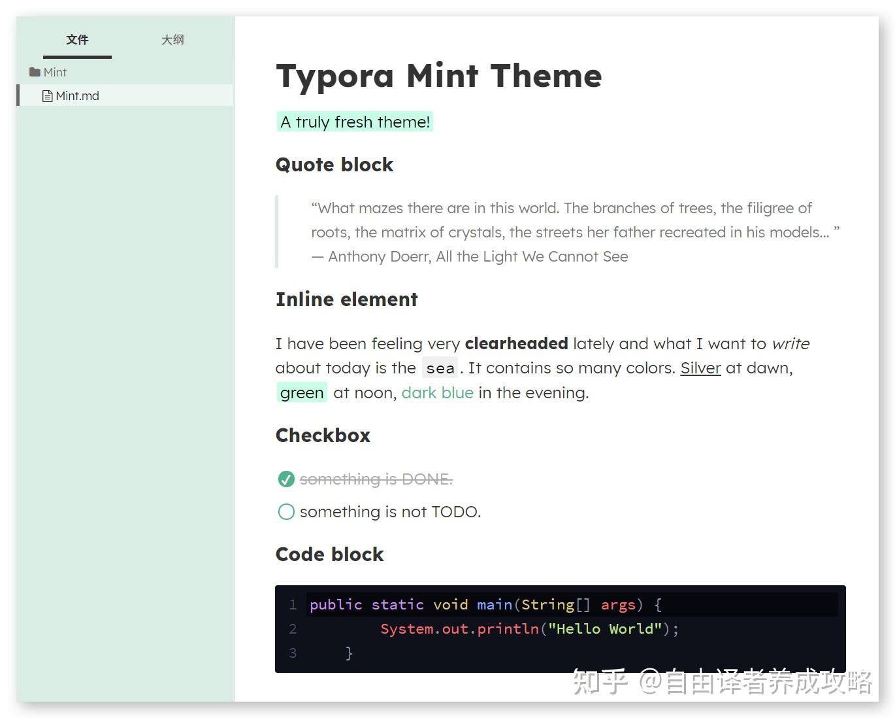
Task: Click the inline code word 'sea'
Action: (x=440, y=368)
